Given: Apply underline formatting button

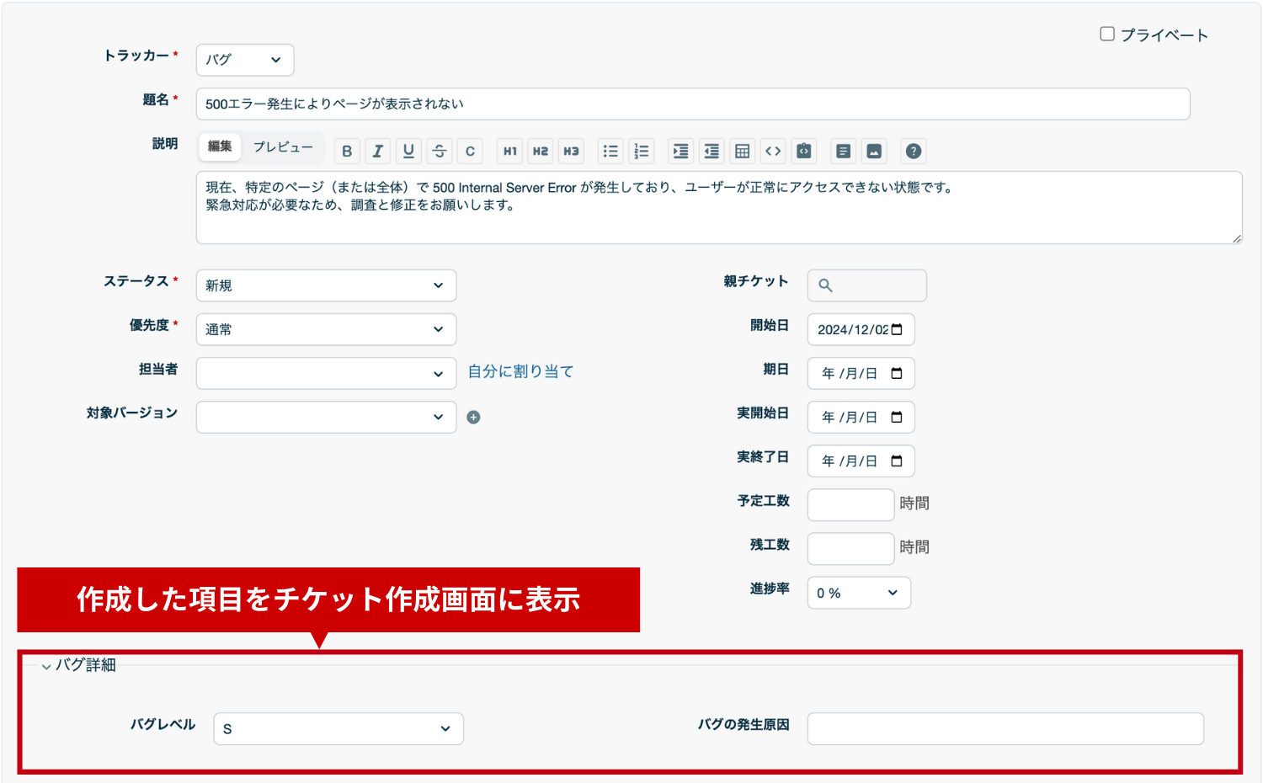Looking at the screenshot, I should click(x=408, y=152).
